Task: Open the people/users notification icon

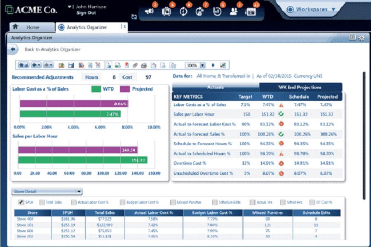Action: tap(233, 12)
